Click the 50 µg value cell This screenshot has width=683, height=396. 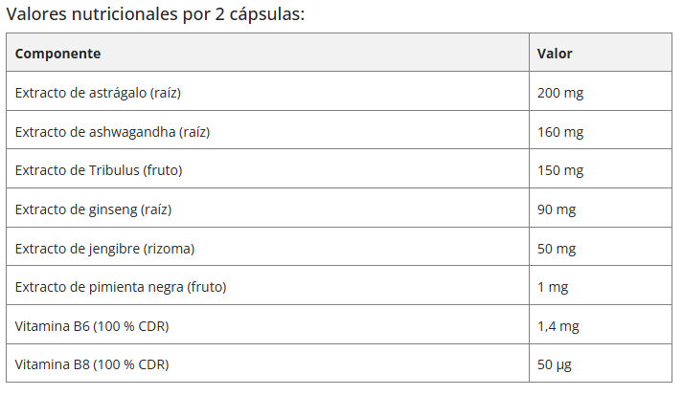tap(601, 363)
